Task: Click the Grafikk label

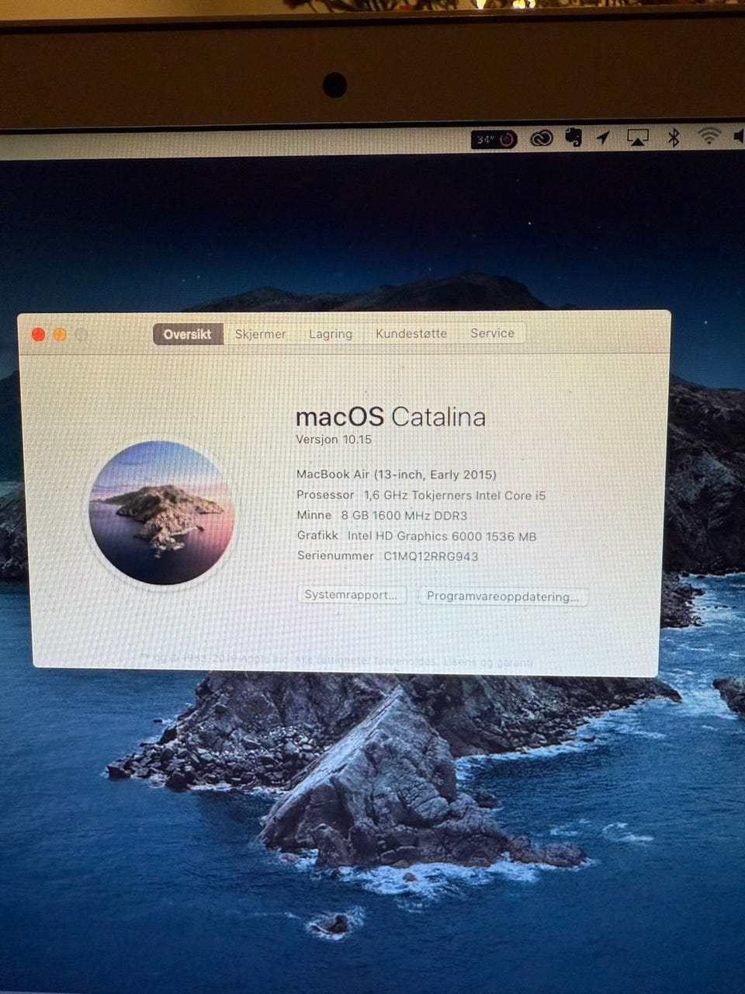Action: tap(317, 535)
